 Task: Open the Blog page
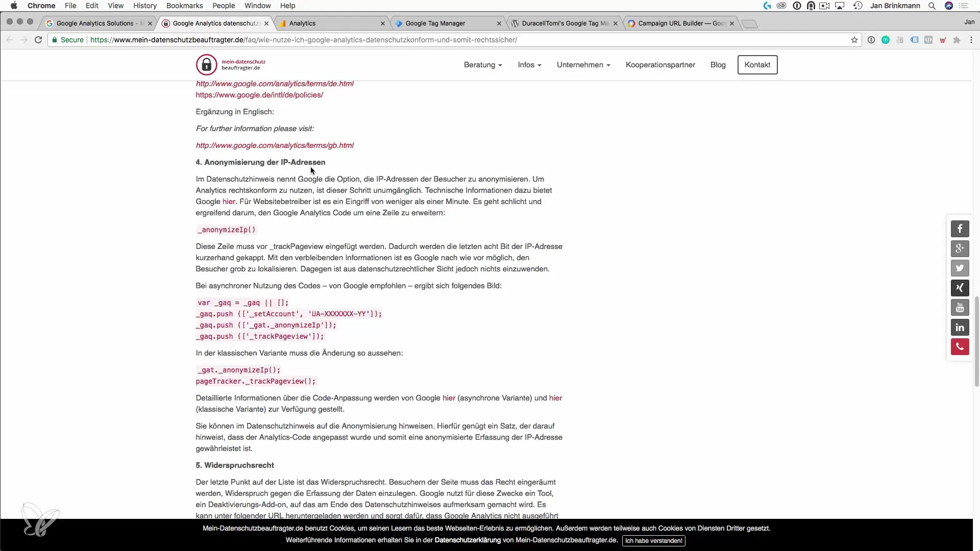point(718,65)
